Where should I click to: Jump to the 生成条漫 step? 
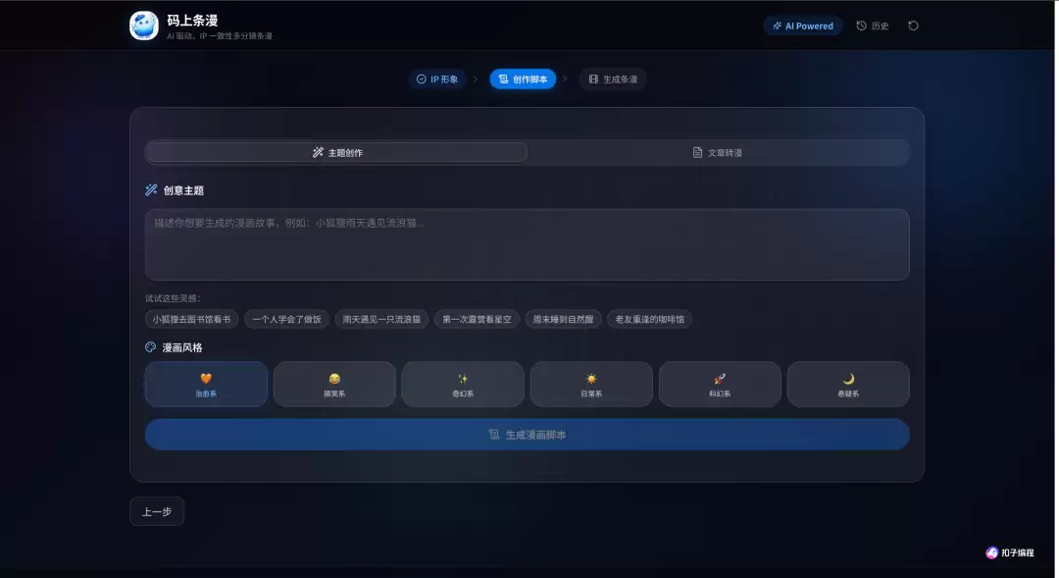pos(613,79)
